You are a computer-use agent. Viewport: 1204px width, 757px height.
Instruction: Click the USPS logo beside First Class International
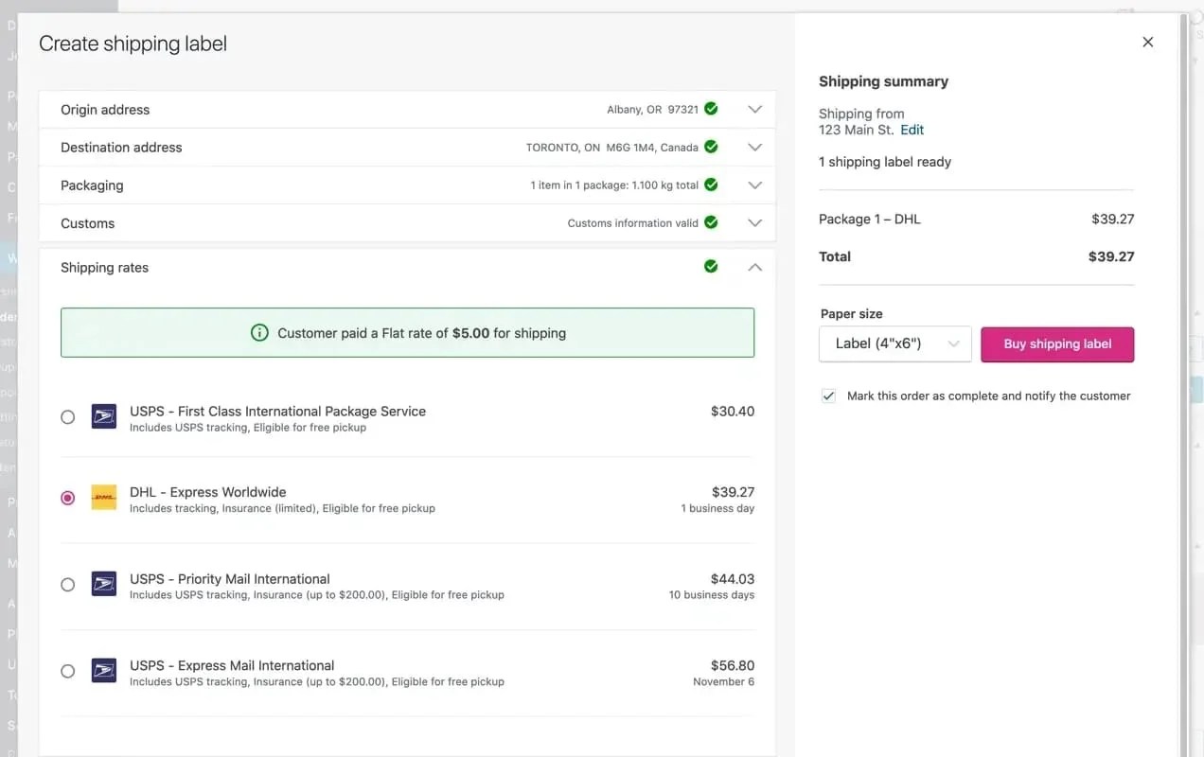(x=103, y=416)
